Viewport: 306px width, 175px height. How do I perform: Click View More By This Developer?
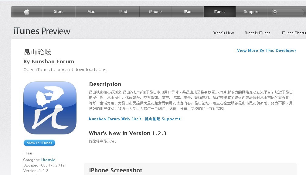267,51
